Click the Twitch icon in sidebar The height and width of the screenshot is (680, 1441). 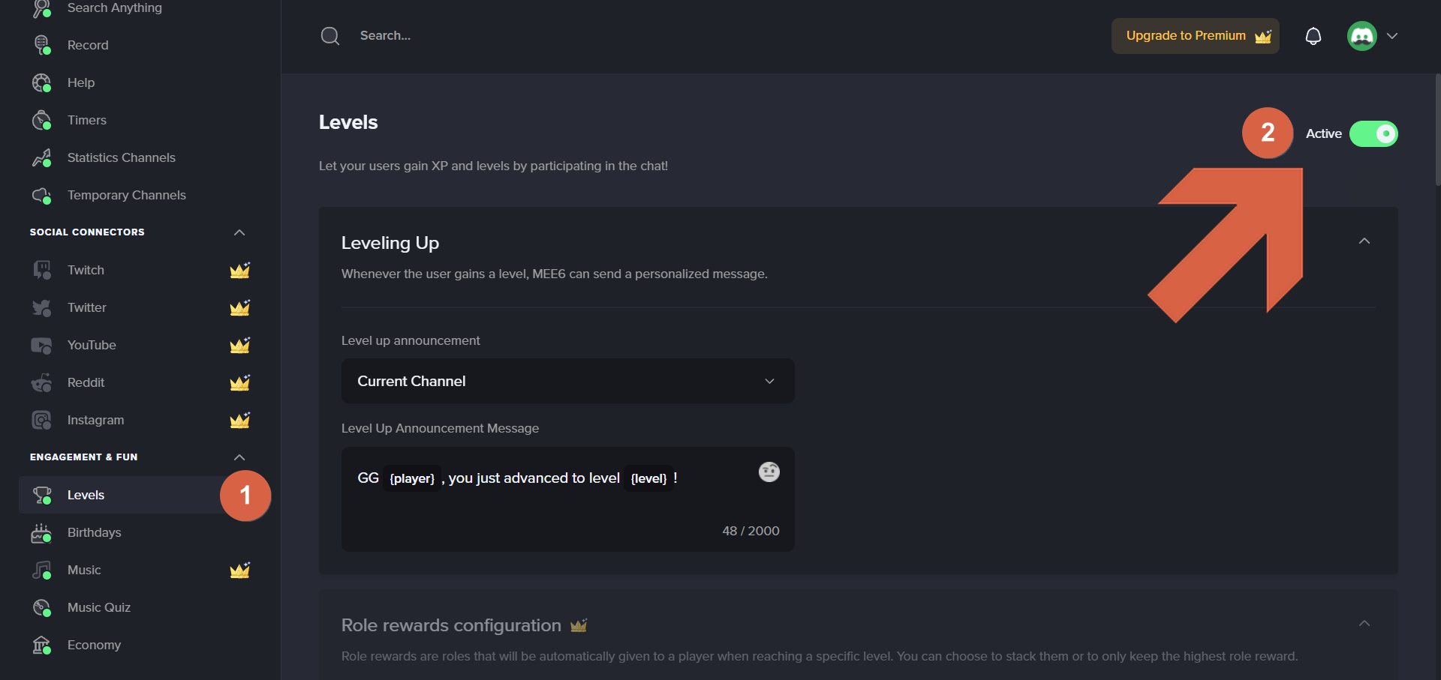pos(42,270)
